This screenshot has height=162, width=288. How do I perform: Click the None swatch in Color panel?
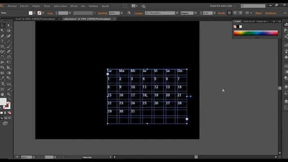pyautogui.click(x=235, y=27)
